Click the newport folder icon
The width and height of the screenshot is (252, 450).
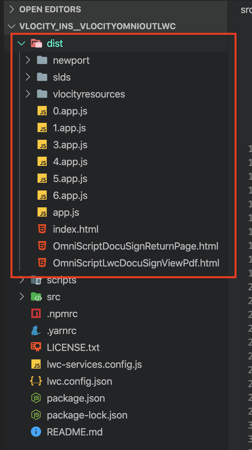[42, 60]
